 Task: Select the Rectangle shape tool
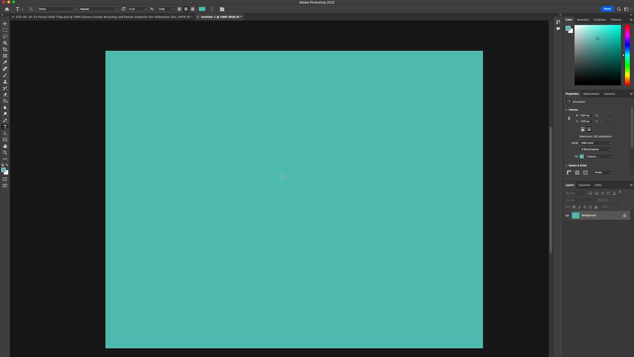point(5,140)
